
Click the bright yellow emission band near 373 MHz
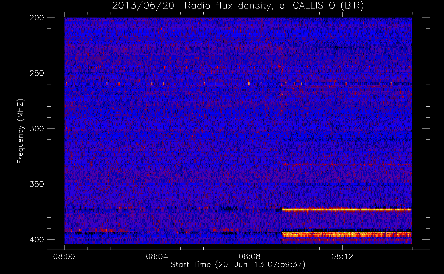[x=347, y=210]
